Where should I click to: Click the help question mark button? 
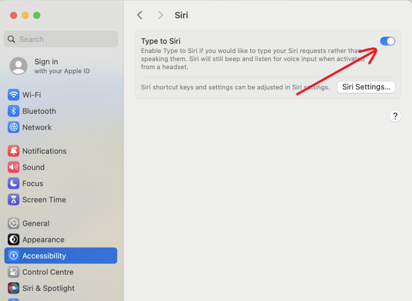395,116
